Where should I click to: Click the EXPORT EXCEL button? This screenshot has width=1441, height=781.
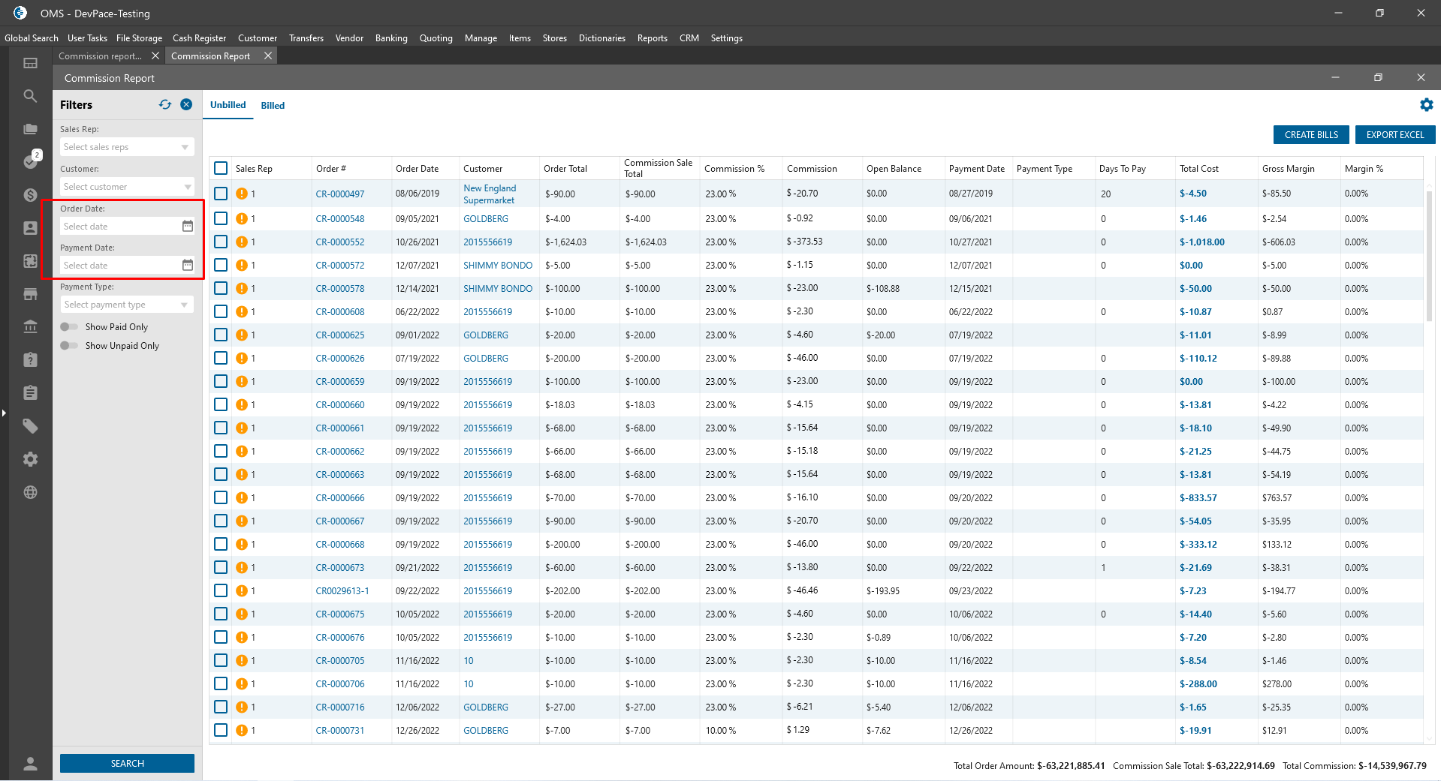1394,135
